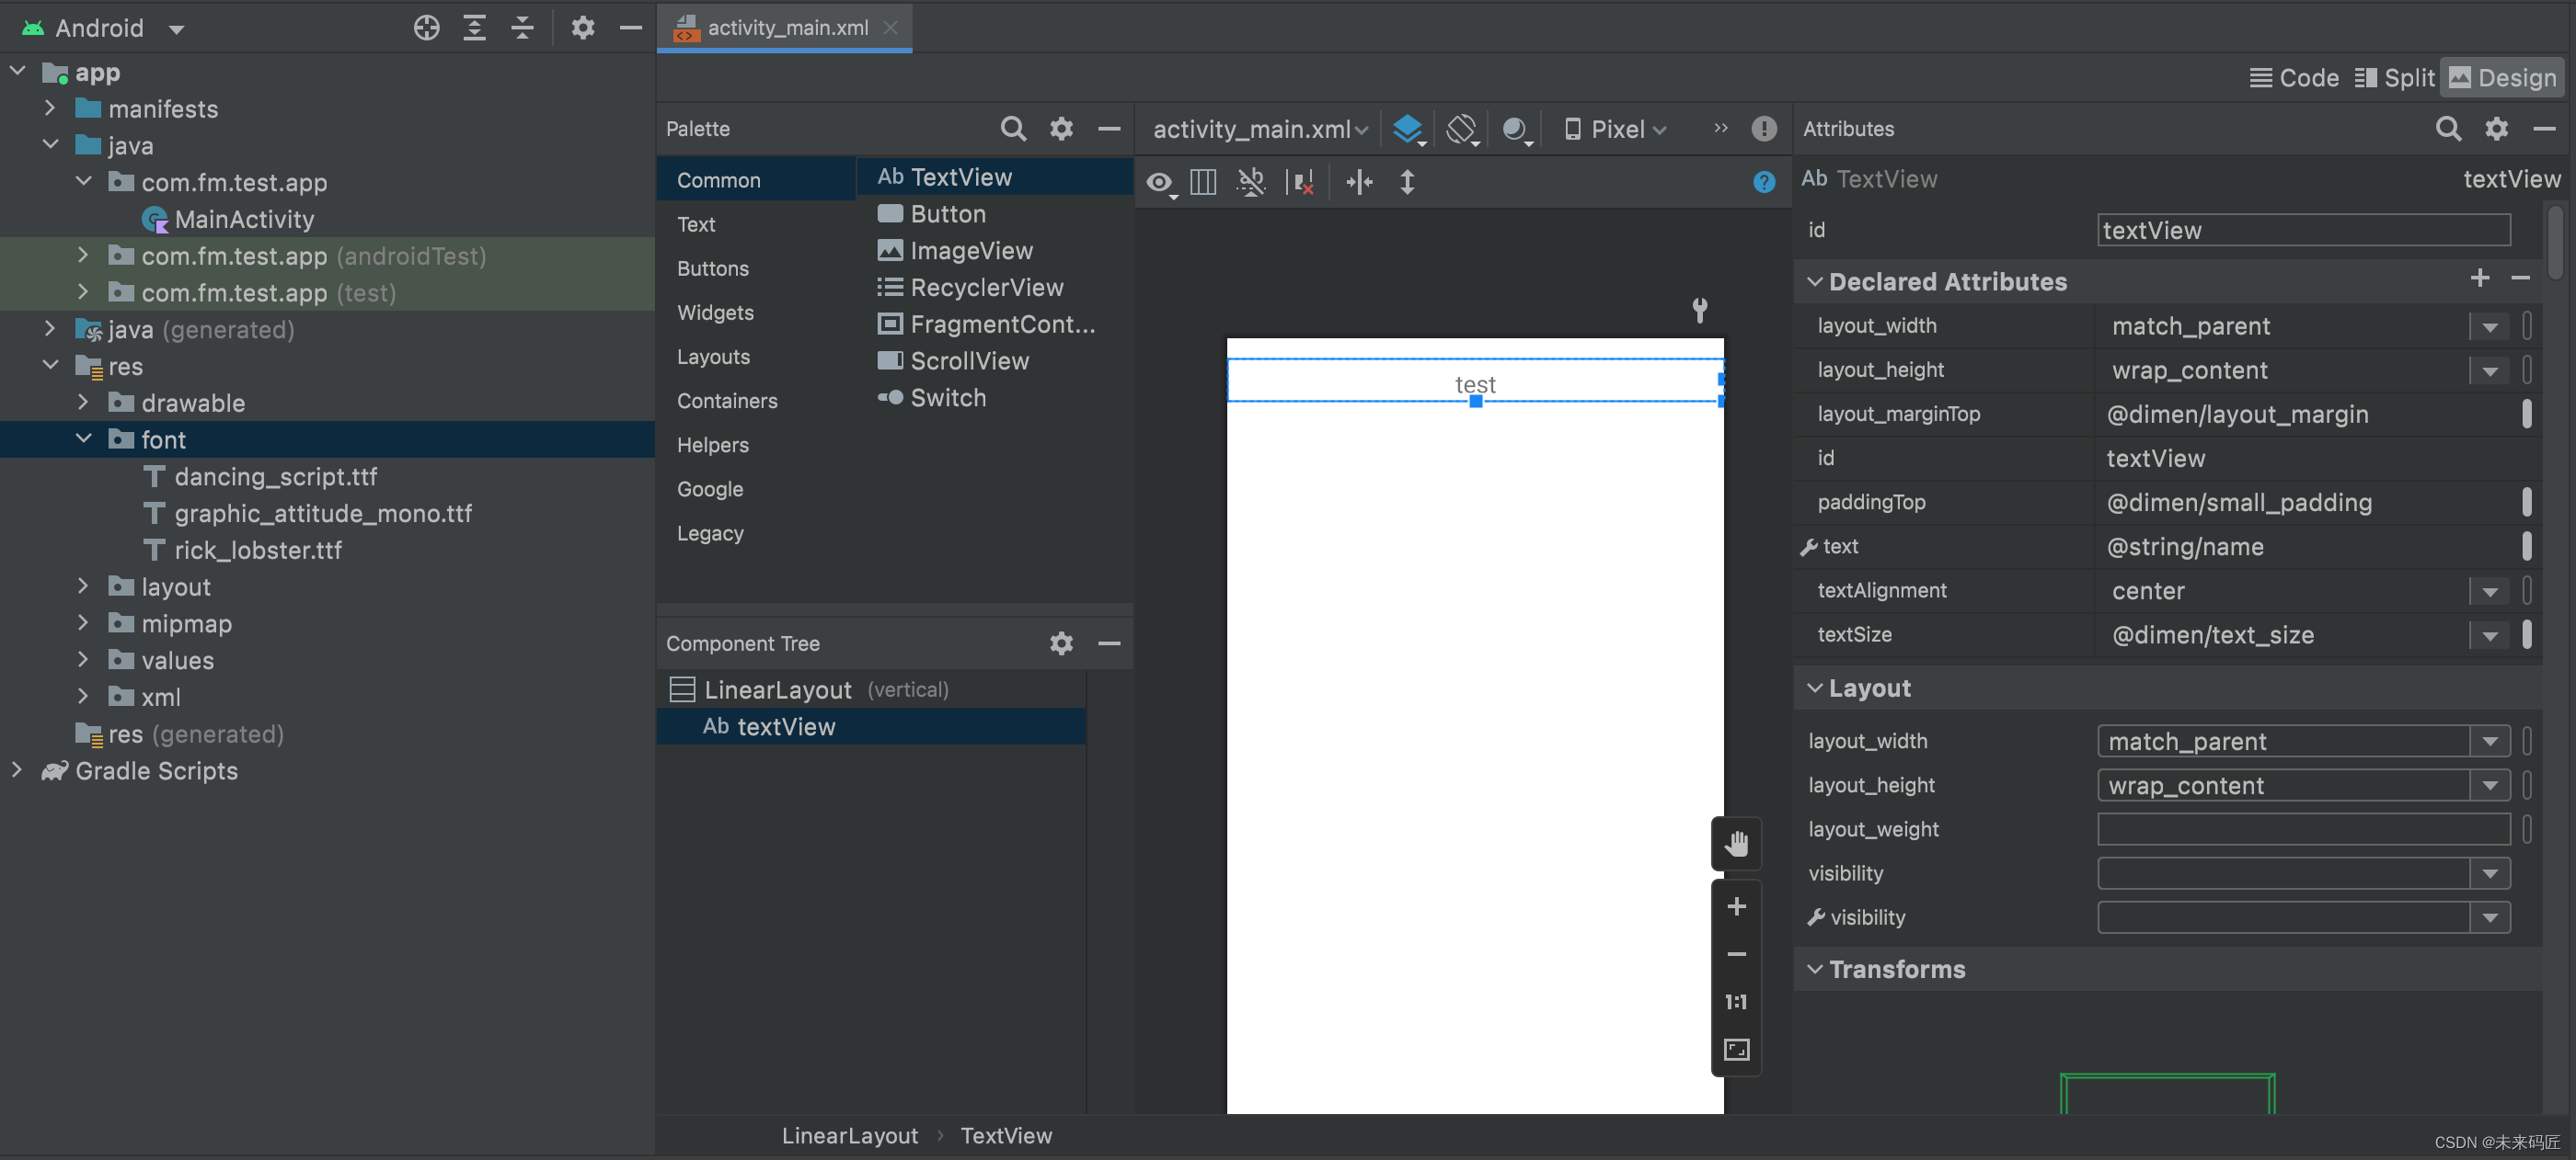Open Layout section layout_height dropdown
2576x1160 pixels.
point(2489,785)
